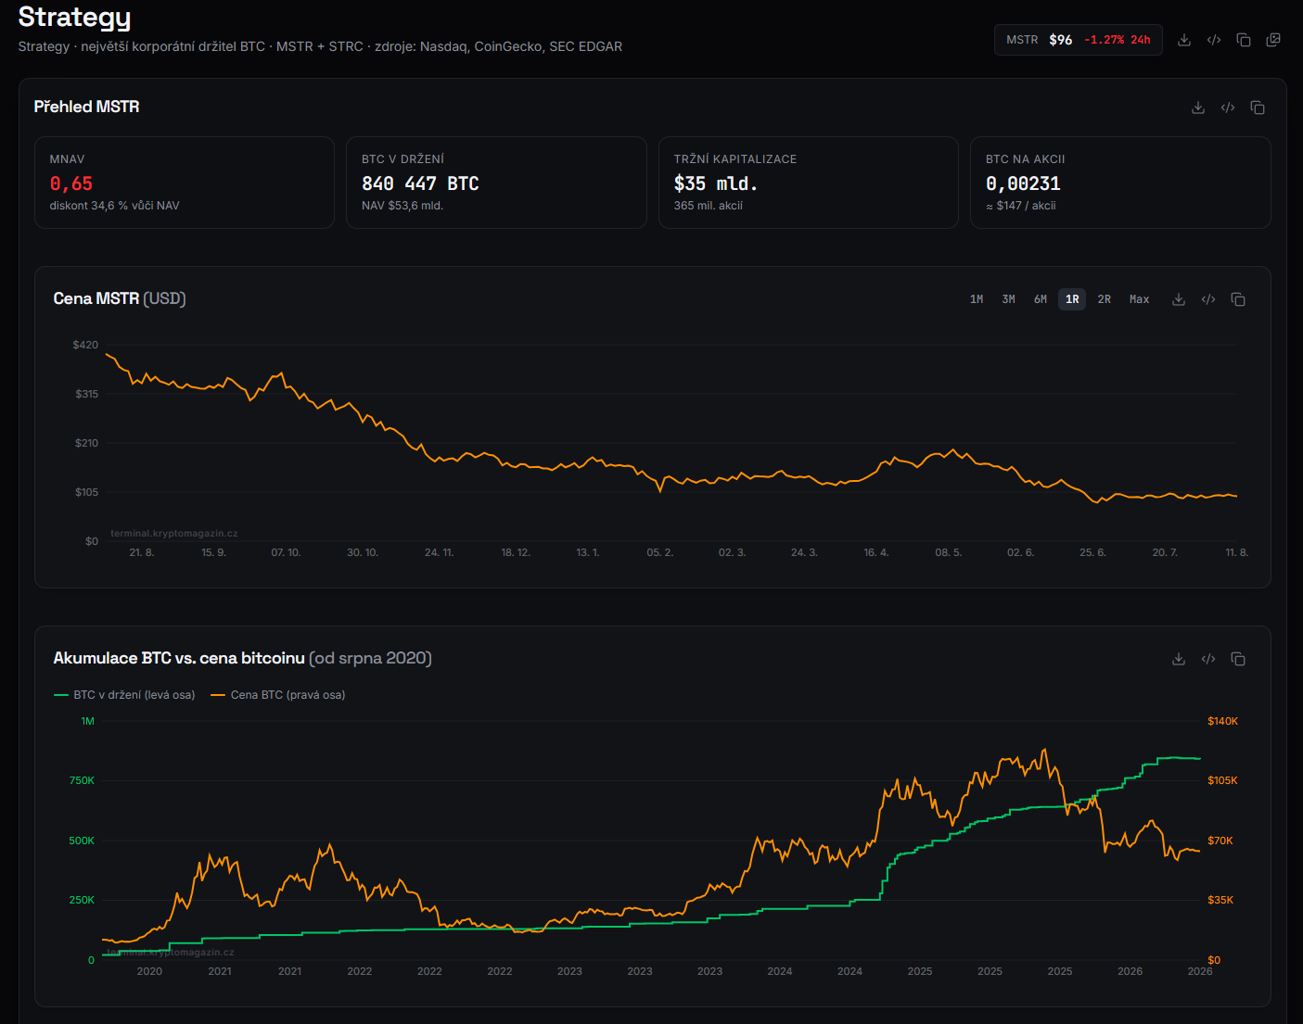Toggle the 'Cena BTC (pravá osa)' legend series

tap(278, 695)
